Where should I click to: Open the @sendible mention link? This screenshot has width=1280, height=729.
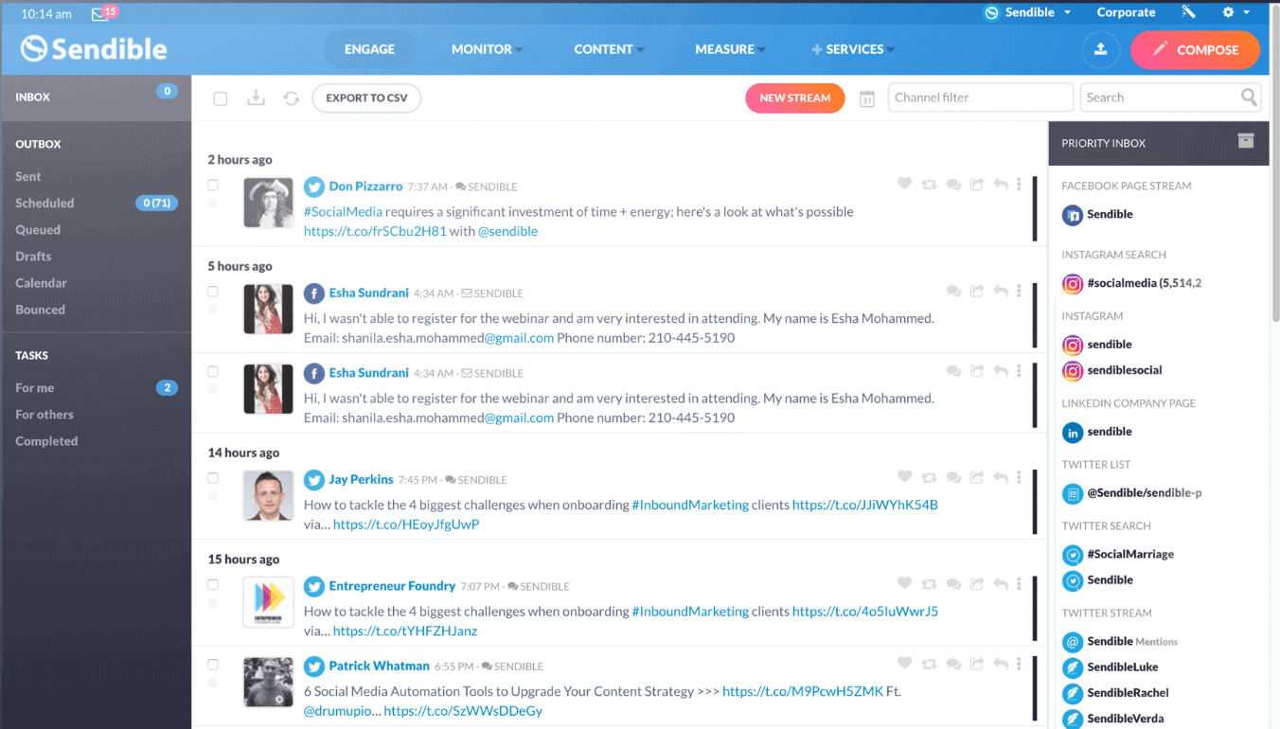pyautogui.click(x=507, y=231)
